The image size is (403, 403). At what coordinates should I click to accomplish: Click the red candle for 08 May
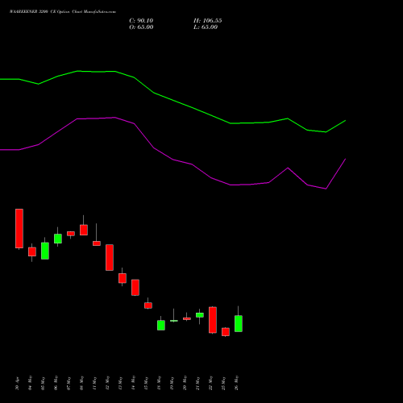point(84,230)
